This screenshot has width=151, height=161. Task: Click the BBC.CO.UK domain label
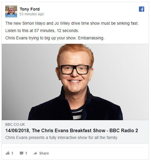tap(15, 125)
